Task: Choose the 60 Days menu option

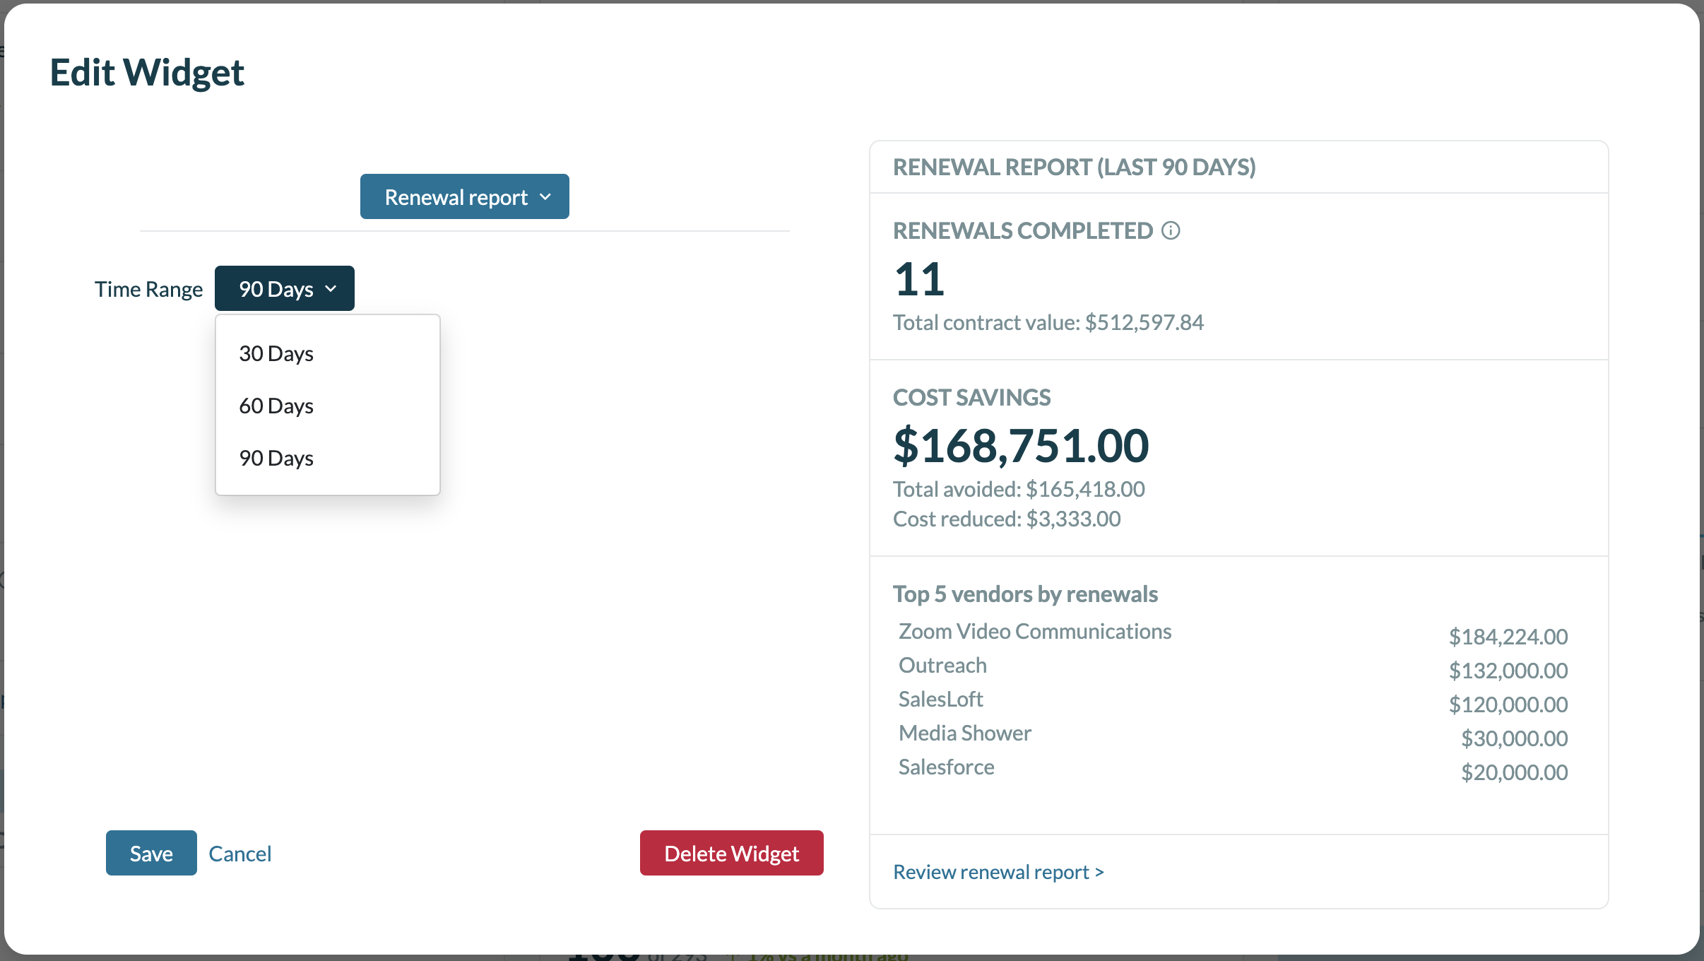Action: pos(276,406)
